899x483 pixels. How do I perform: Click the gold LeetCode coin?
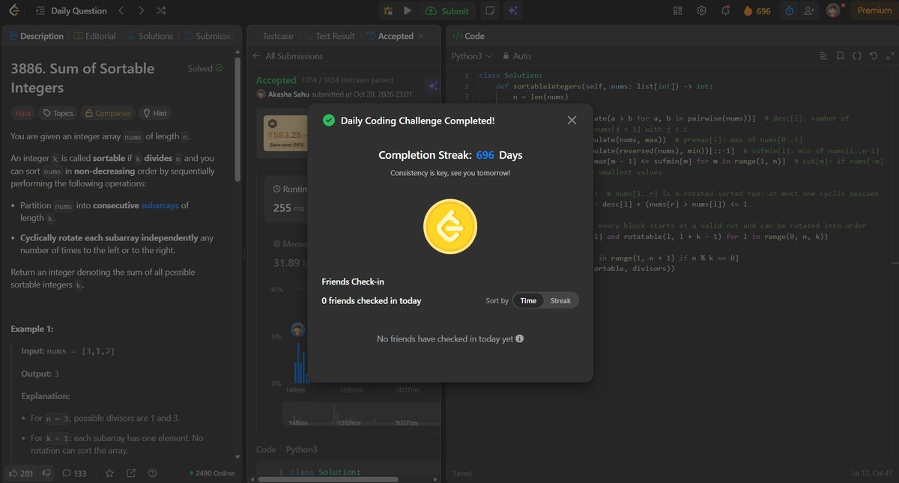point(450,227)
